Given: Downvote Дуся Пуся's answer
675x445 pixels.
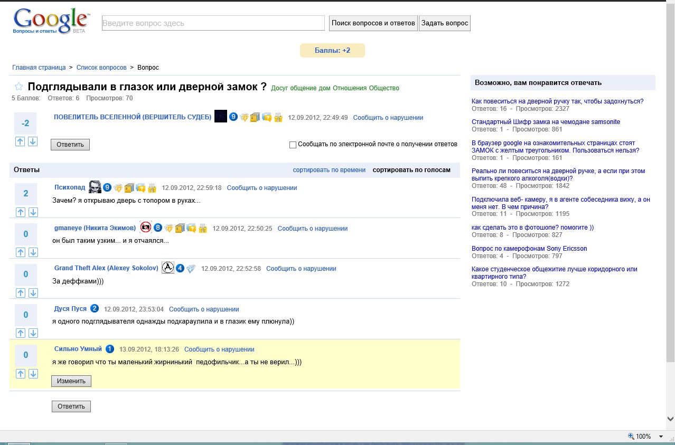Looking at the screenshot, I should click(33, 333).
